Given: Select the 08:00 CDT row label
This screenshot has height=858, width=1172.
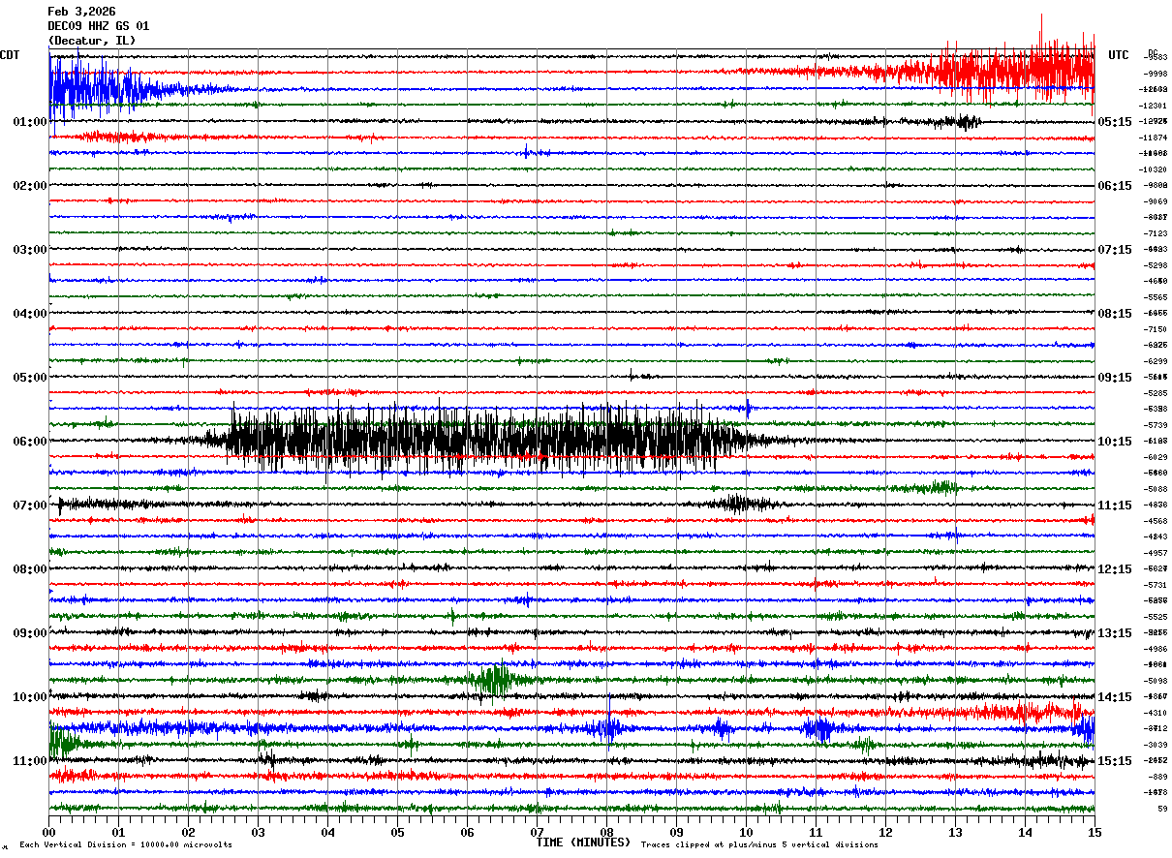Looking at the screenshot, I should (30, 569).
